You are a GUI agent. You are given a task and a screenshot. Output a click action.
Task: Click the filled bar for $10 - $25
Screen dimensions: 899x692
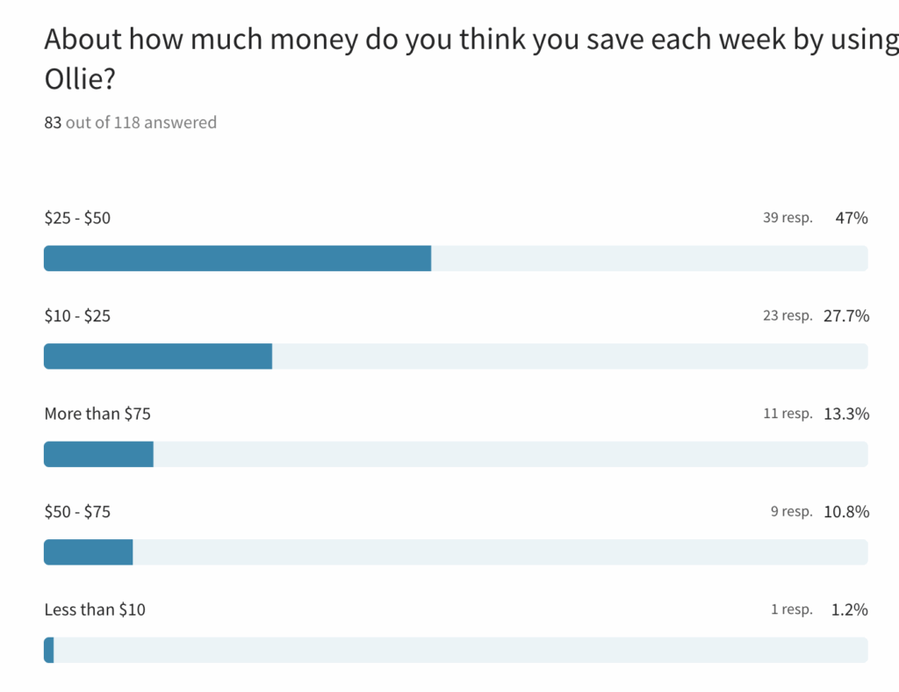click(158, 357)
